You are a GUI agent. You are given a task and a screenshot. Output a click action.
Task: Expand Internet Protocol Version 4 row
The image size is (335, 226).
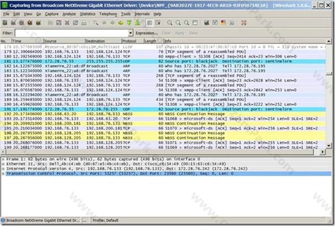click(3, 169)
